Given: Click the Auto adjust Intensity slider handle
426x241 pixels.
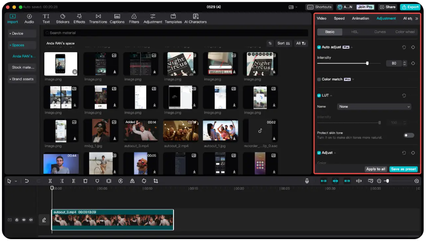Looking at the screenshot, I should [367, 63].
